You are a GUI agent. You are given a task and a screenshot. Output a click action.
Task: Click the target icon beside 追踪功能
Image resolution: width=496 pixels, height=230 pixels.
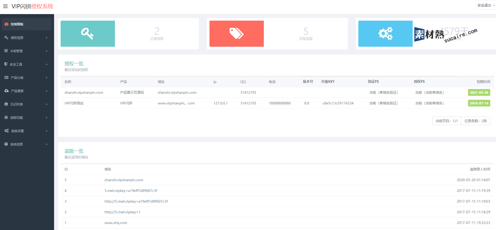6,117
